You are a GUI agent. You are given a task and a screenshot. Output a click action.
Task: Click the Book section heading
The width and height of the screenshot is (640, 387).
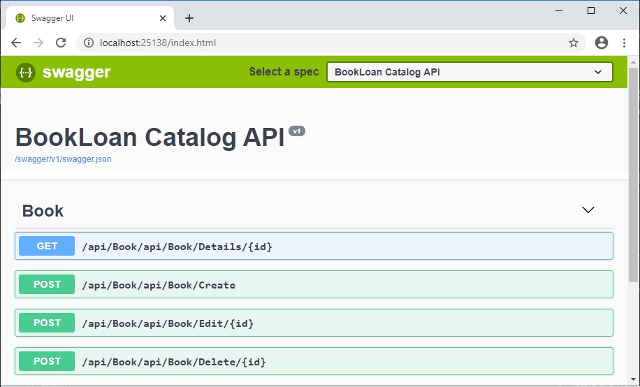tap(43, 211)
